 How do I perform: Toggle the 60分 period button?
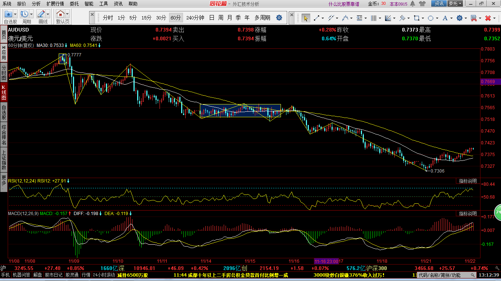coord(176,18)
